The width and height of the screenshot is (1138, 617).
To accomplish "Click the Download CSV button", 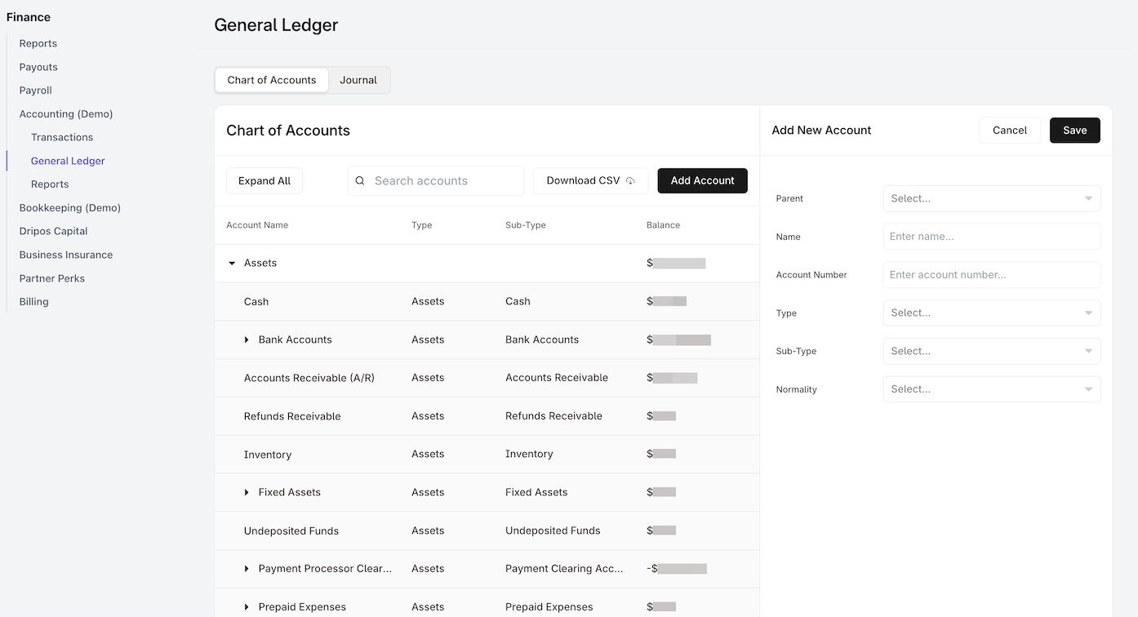I will pos(591,181).
